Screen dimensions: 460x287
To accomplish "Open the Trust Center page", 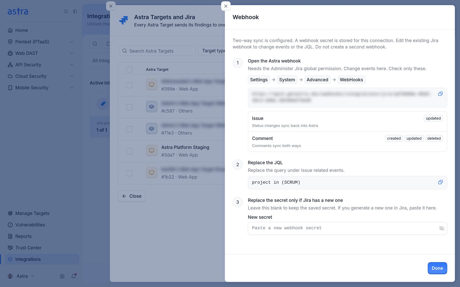I will coord(28,248).
